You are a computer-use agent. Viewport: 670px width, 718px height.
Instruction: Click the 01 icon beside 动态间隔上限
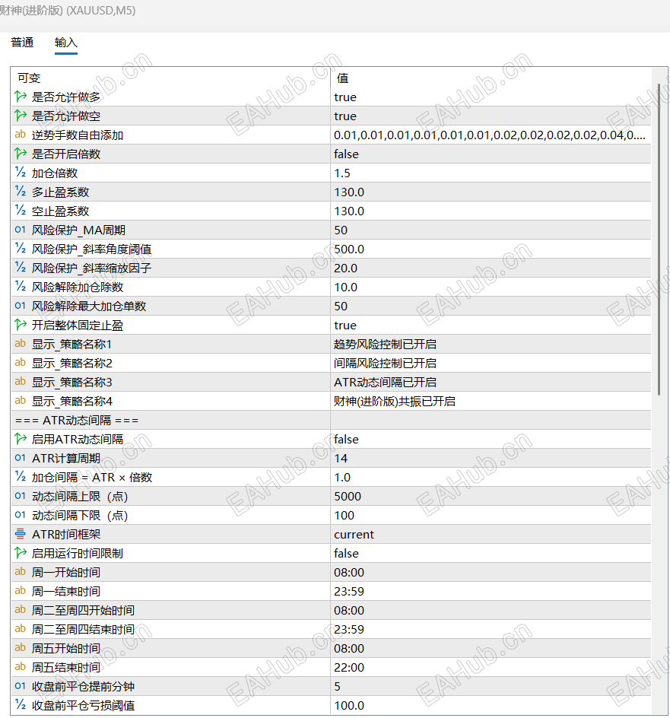(x=20, y=496)
